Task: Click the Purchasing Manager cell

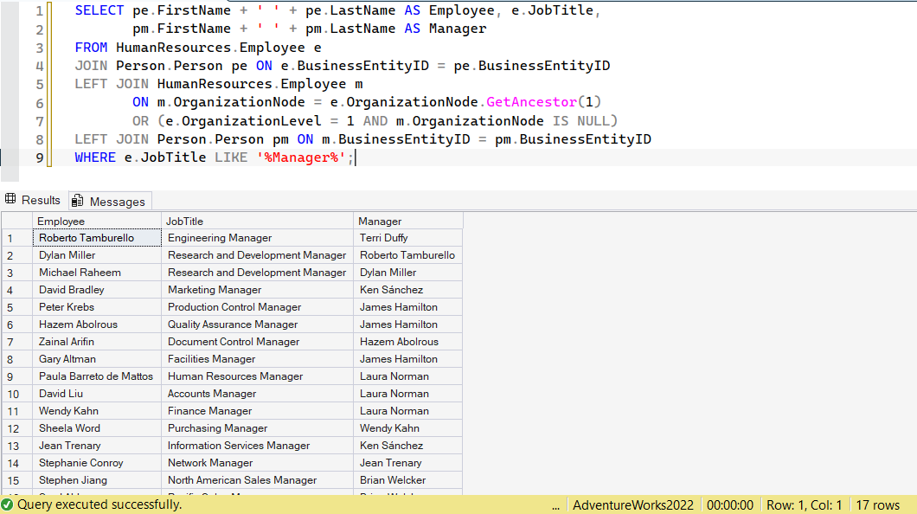Action: click(x=257, y=428)
